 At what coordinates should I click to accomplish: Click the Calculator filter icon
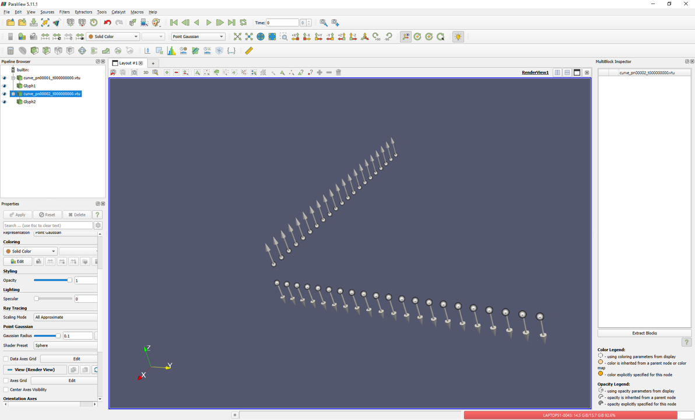click(10, 51)
